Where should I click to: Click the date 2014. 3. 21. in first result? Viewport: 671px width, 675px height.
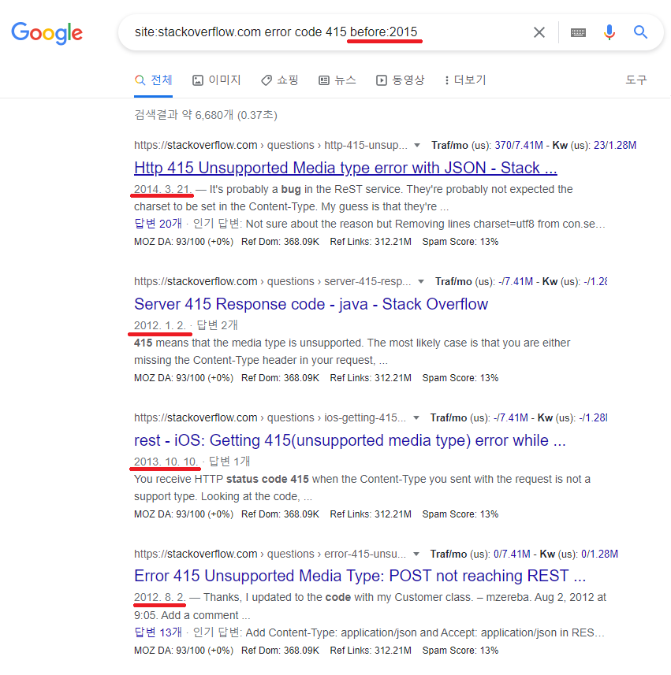point(162,189)
